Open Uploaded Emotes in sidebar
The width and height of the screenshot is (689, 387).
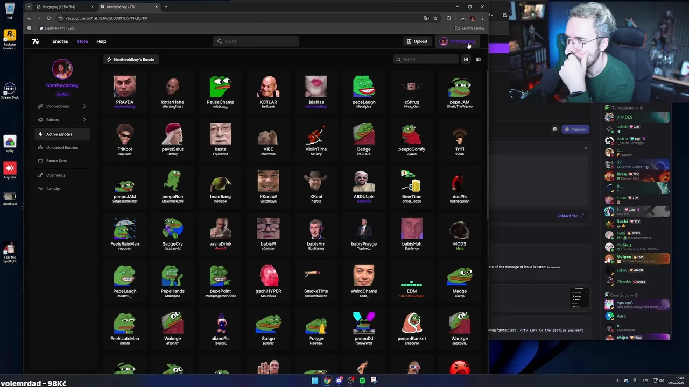point(62,147)
